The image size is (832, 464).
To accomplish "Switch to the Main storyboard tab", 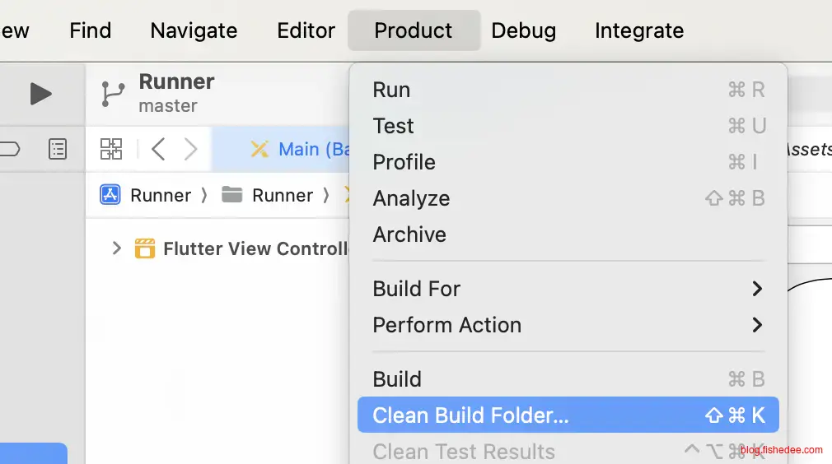I will tap(301, 149).
